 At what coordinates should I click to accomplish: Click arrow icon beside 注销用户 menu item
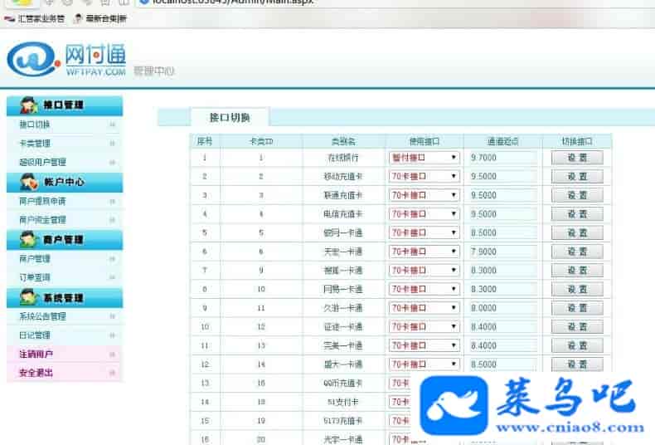coord(112,355)
